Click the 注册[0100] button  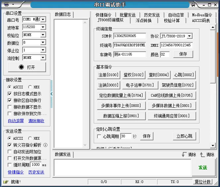click(108, 75)
